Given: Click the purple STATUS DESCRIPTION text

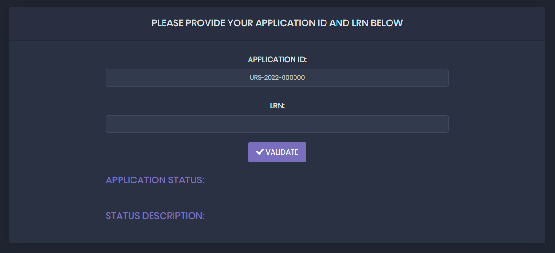Looking at the screenshot, I should (x=155, y=216).
